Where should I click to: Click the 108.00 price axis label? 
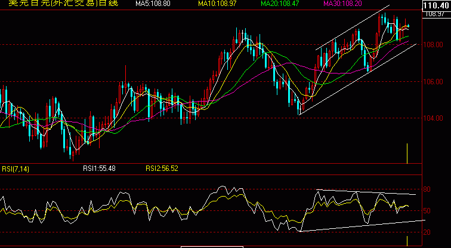434,45
